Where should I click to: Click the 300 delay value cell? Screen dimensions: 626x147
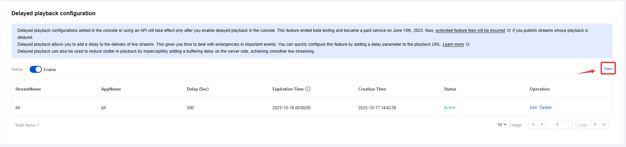coord(190,108)
